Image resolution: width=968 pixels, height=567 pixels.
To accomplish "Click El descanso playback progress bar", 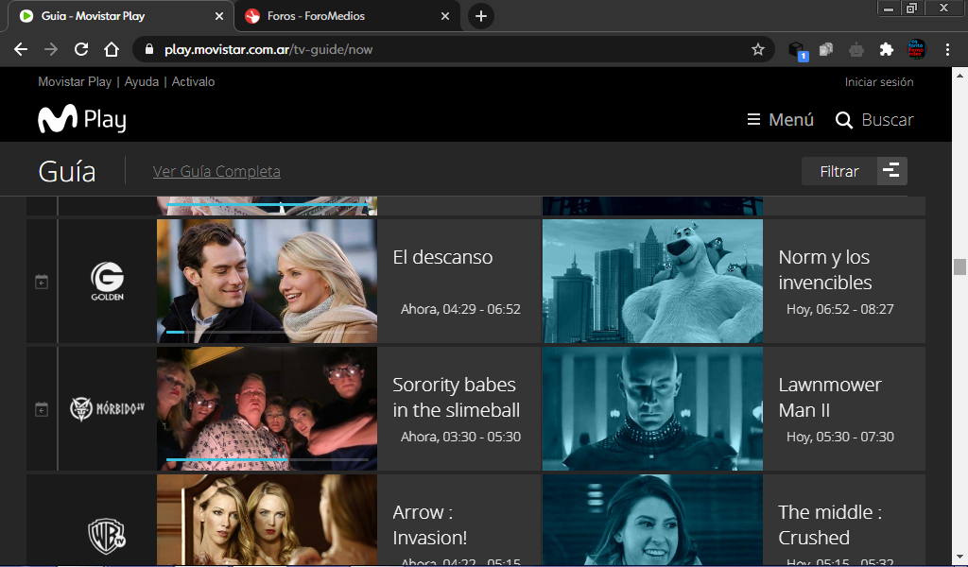I will pos(268,332).
